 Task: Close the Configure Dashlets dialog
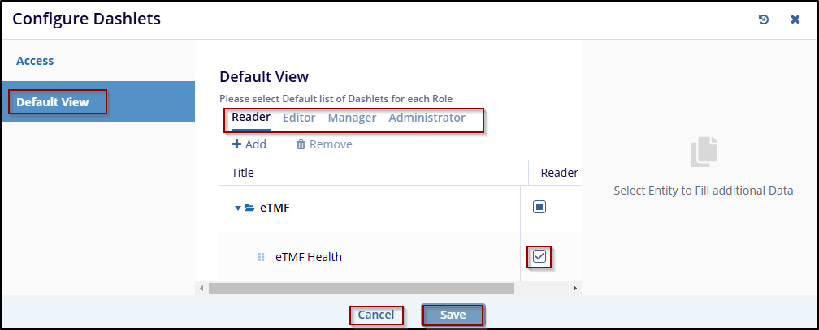[x=795, y=19]
